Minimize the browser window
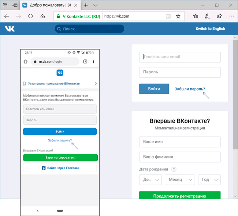238x216 pixels. pos(203,5)
